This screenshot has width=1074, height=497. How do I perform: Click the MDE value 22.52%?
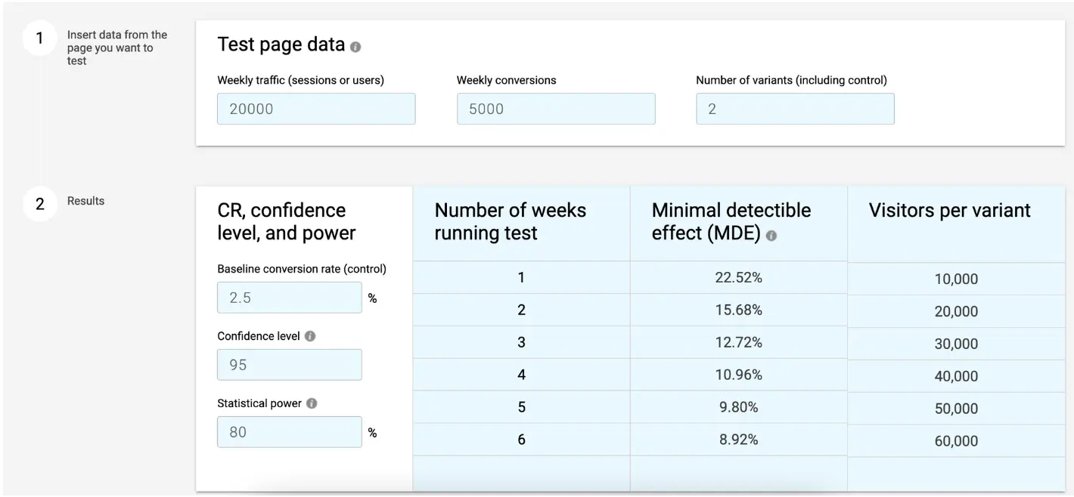click(x=738, y=278)
